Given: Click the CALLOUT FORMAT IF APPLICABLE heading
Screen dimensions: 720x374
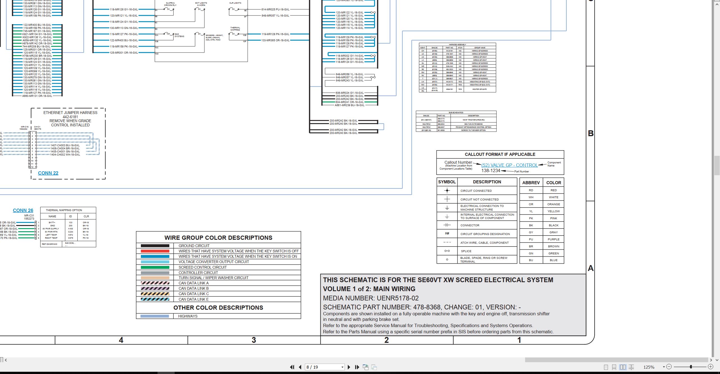Looking at the screenshot, I should (x=500, y=154).
